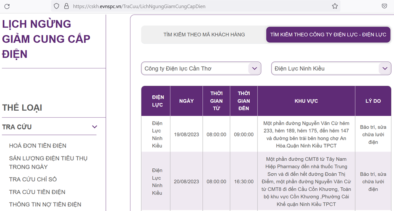Open Thông tin nợ tiền điện

(45, 204)
